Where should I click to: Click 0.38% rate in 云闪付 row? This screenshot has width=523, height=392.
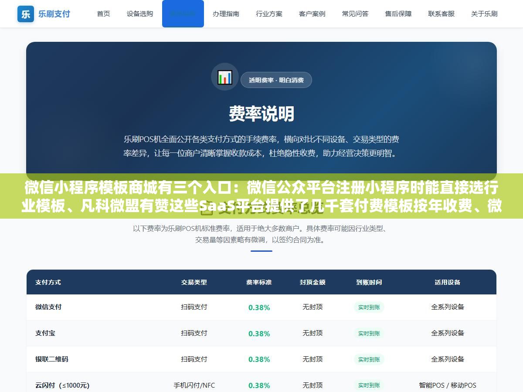[259, 385]
